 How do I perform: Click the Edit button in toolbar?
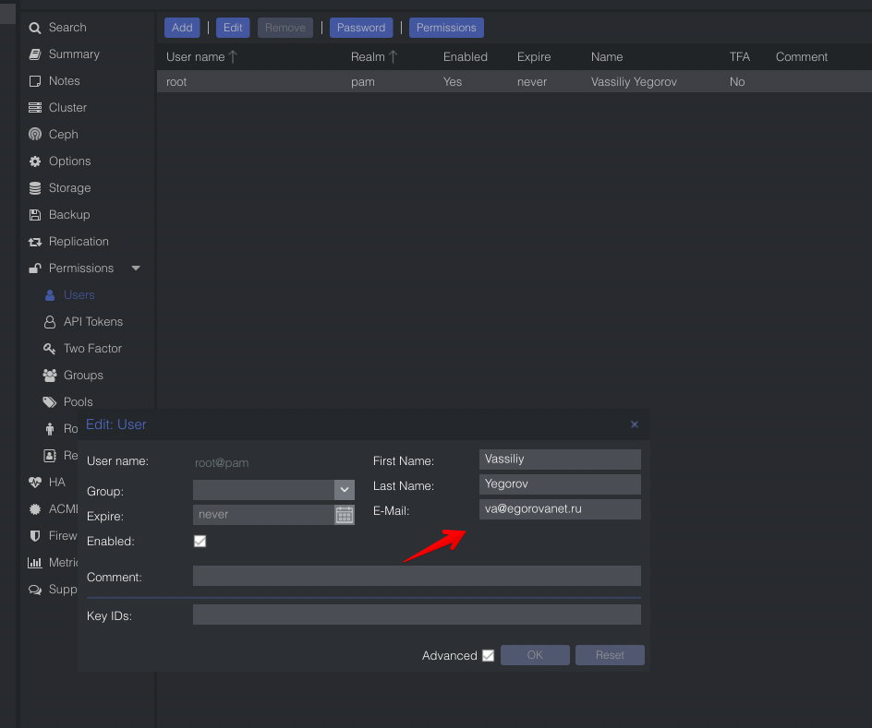point(233,28)
